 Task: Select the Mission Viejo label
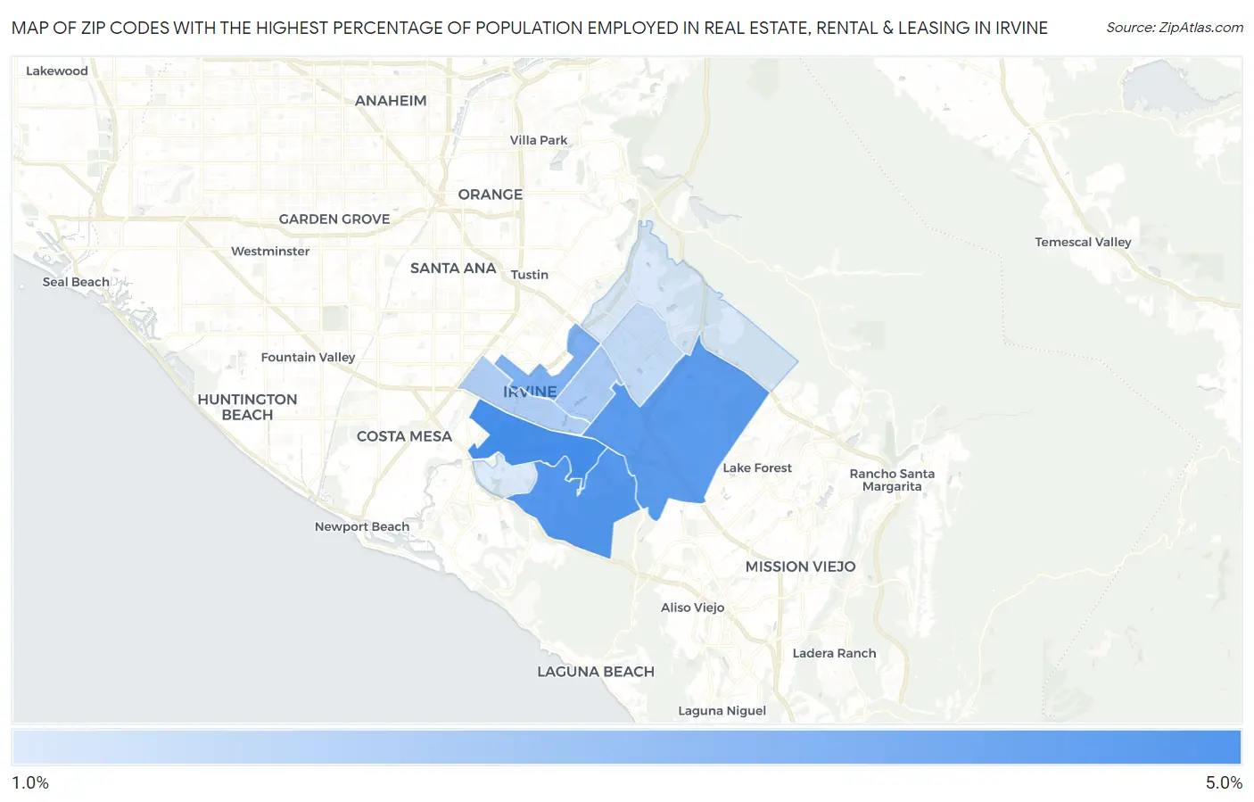[x=801, y=567]
